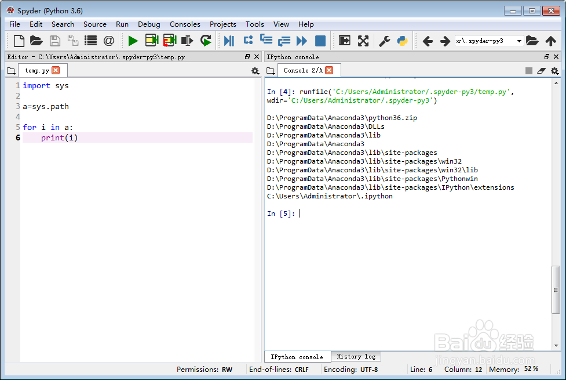Click Encoding UTF-8 in status bar

point(351,370)
